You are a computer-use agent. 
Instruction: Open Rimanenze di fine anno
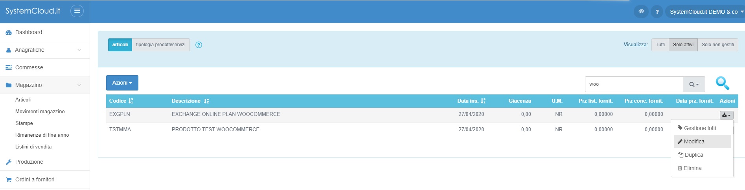42,135
